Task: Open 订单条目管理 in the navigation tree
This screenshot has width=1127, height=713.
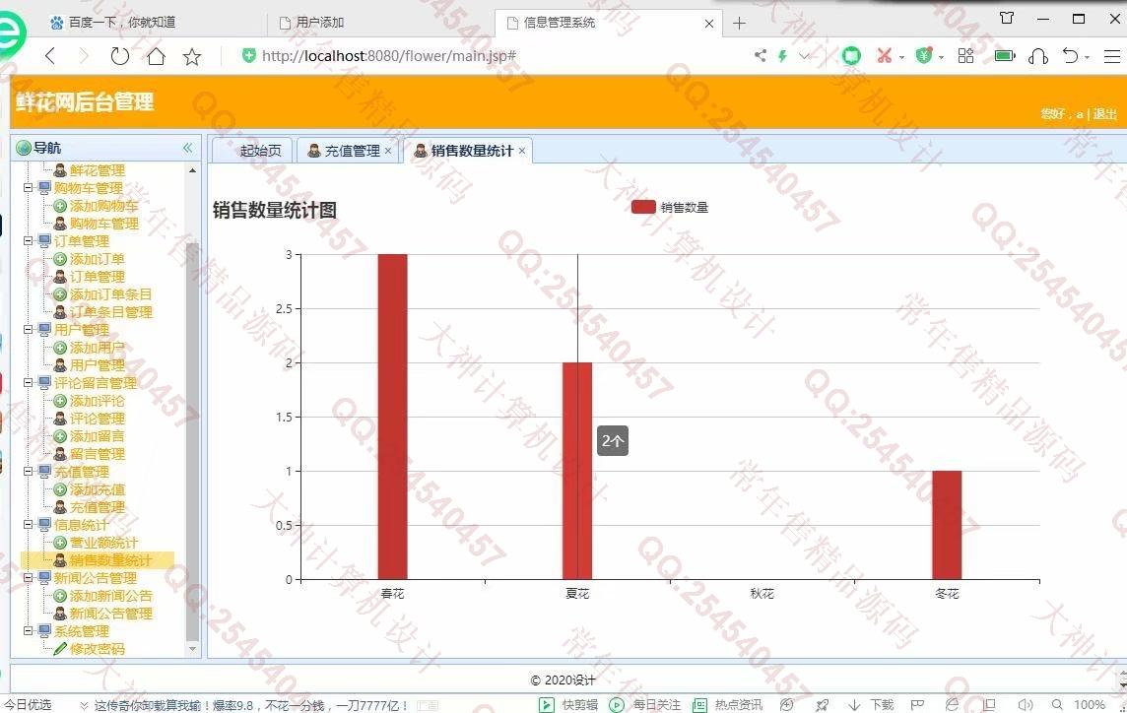Action: pos(111,312)
